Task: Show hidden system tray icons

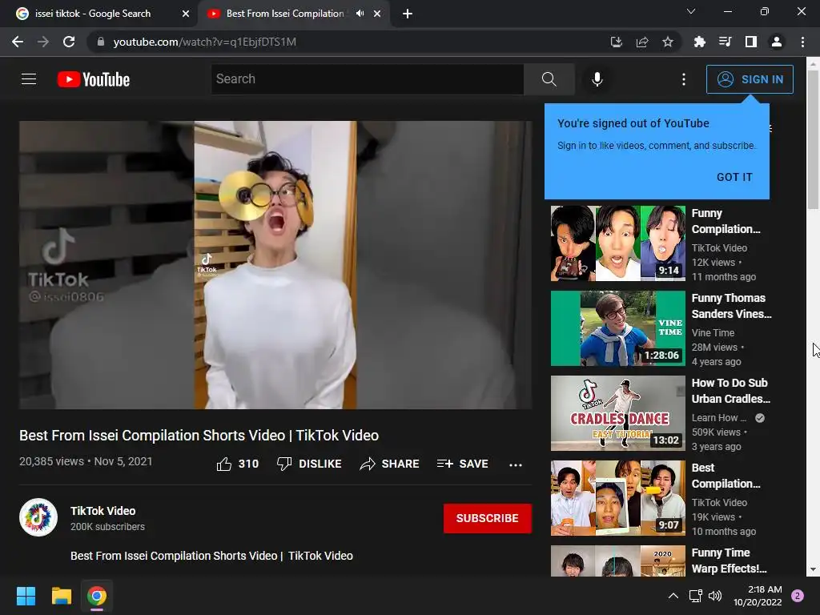Action: point(673,596)
